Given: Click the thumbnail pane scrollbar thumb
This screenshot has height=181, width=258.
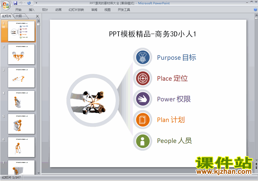Looking at the screenshot, I should 39,24.
